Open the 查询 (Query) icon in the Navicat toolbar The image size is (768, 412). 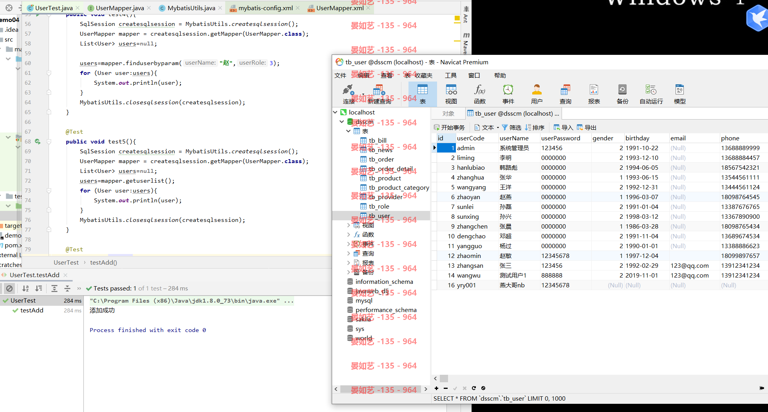point(566,94)
